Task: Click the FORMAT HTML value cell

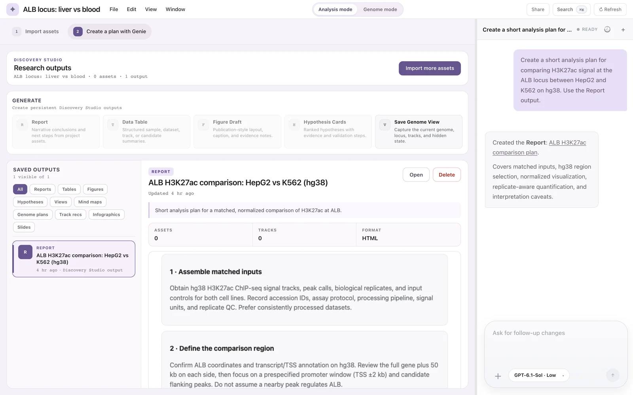Action: [408, 235]
